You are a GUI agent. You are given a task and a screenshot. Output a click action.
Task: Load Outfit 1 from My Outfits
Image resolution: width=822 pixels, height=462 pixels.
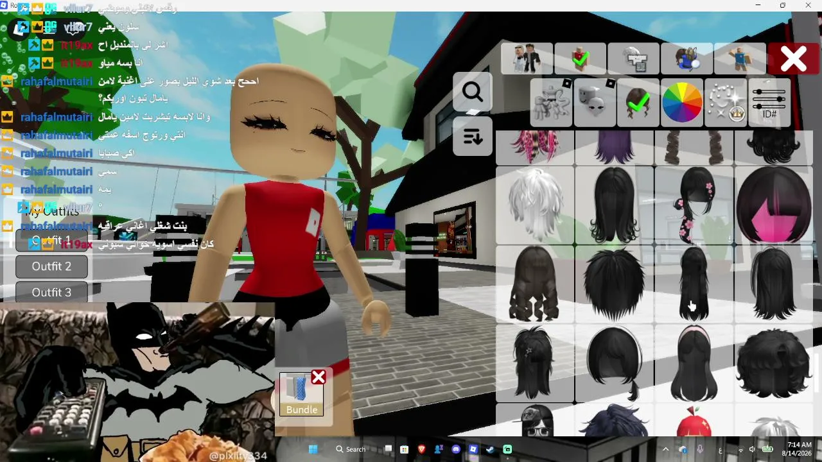click(51, 240)
